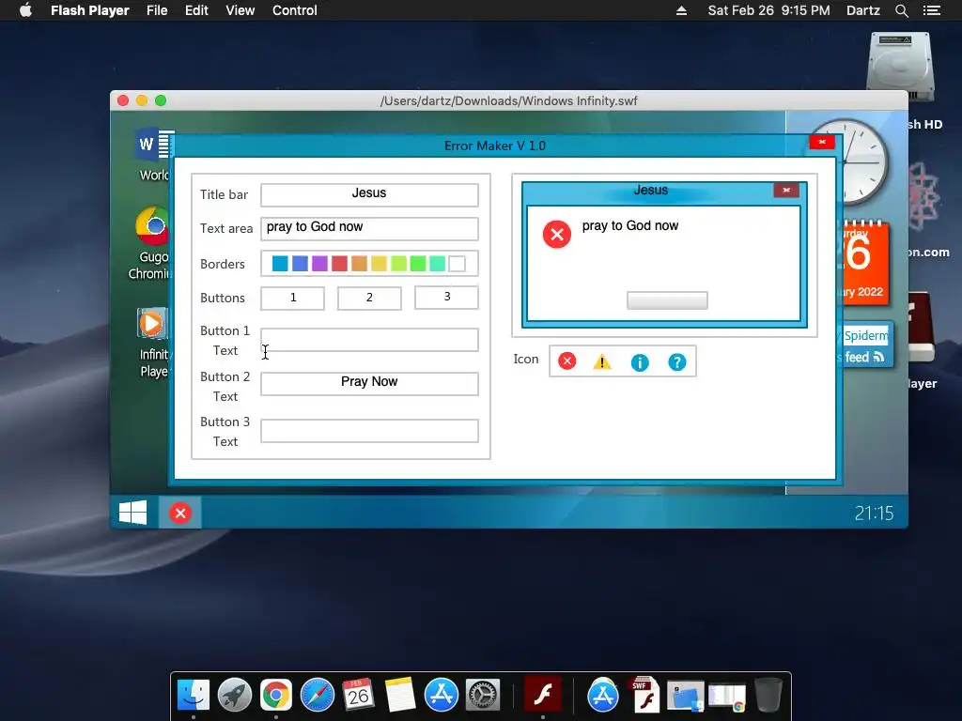
Task: Open the Macintosh HD drive icon
Action: coord(900,68)
